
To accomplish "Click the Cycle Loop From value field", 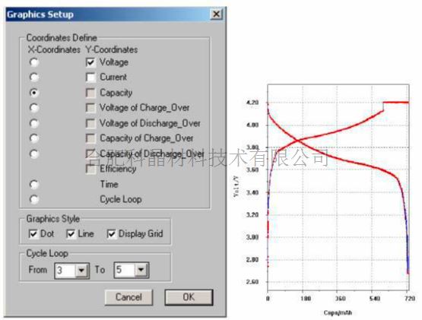I will (x=65, y=270).
